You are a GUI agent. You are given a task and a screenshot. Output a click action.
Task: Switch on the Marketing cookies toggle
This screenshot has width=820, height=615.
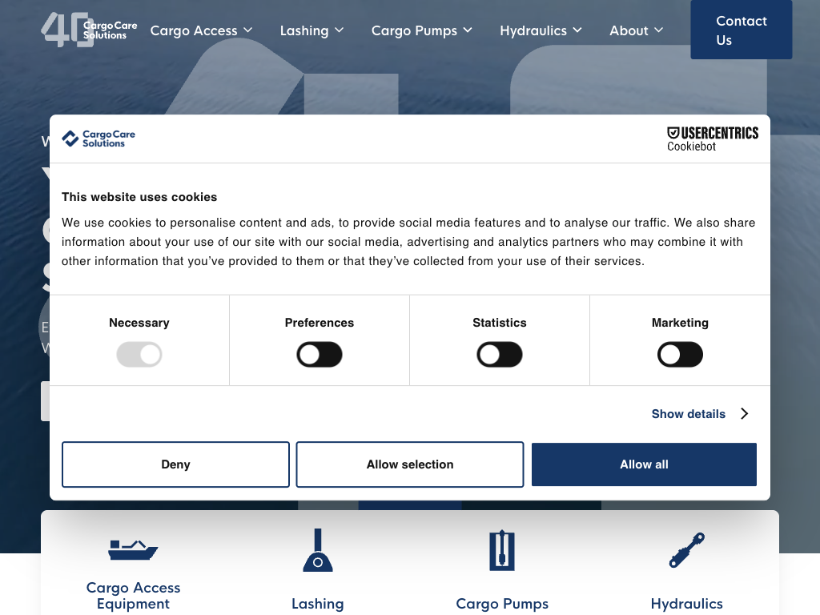click(680, 355)
